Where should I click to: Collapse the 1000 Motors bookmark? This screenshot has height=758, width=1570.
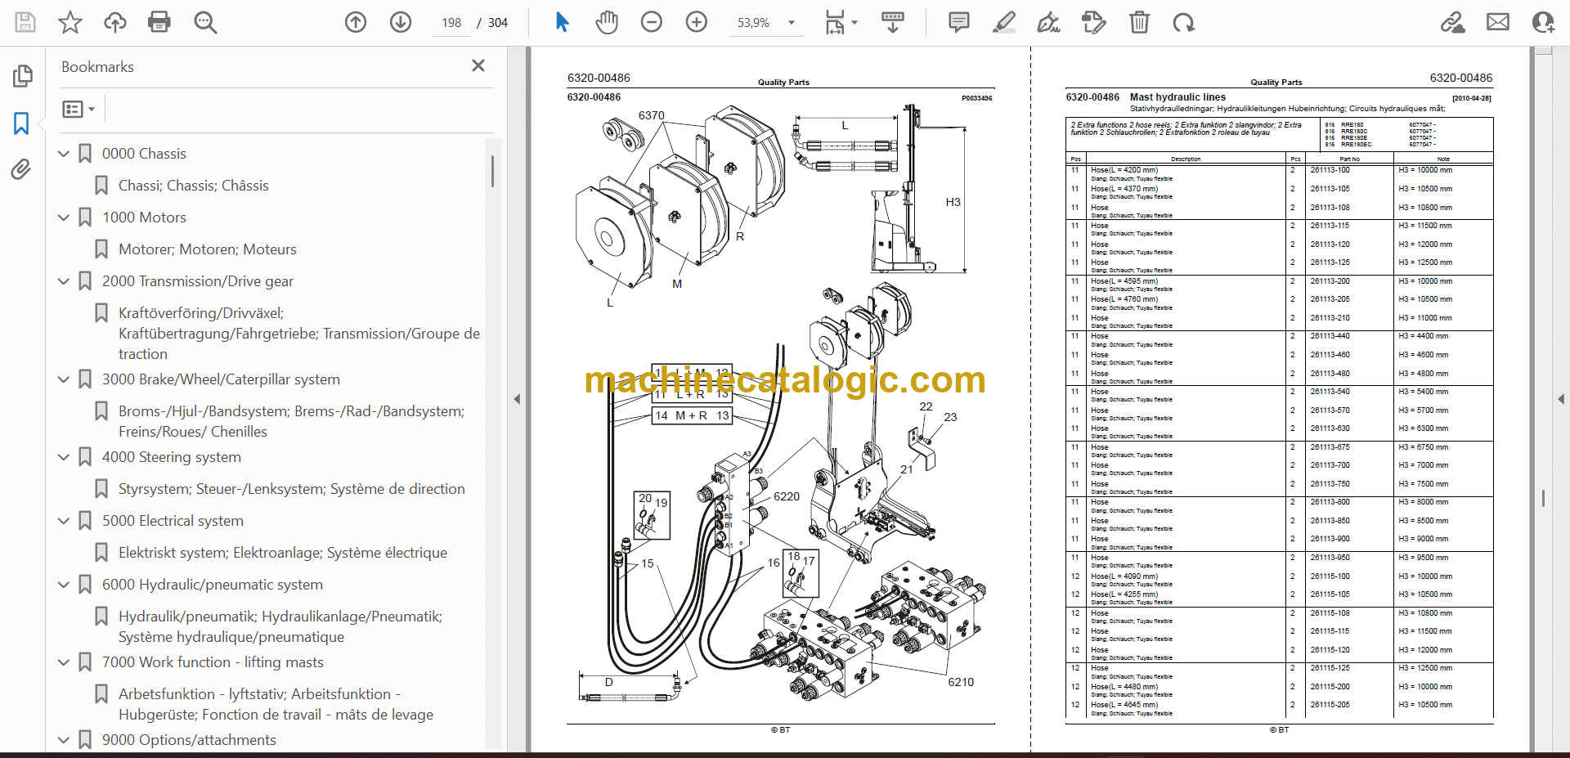[x=64, y=218]
